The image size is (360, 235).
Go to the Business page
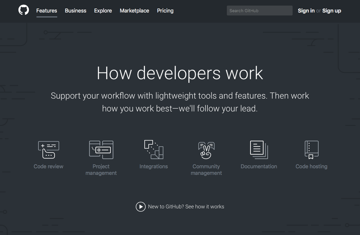(x=75, y=10)
